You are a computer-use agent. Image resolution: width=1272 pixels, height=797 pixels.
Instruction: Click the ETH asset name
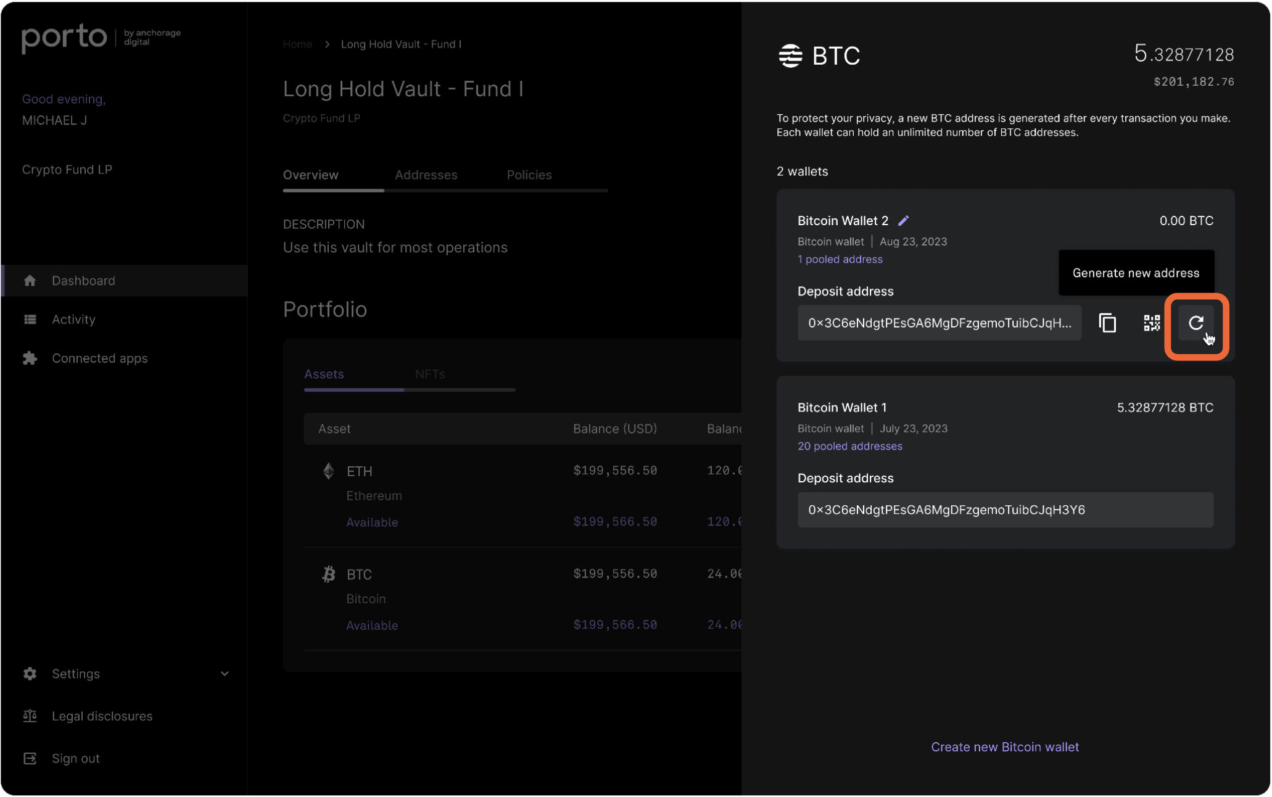tap(360, 472)
